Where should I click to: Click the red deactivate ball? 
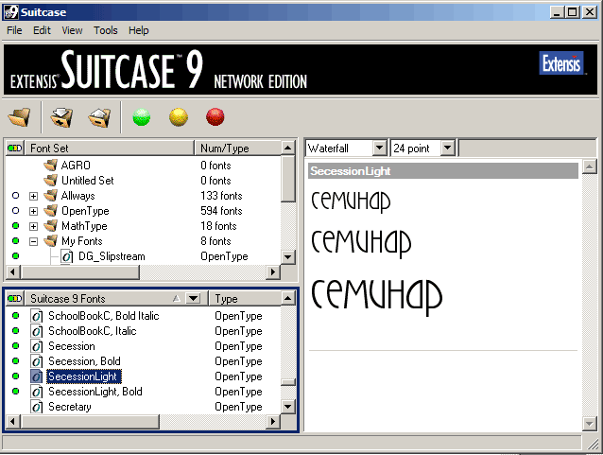point(215,117)
